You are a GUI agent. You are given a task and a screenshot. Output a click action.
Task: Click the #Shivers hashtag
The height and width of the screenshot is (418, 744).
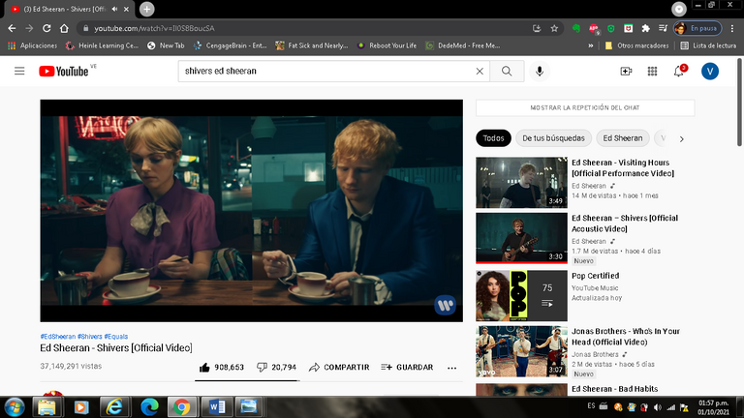(x=90, y=337)
